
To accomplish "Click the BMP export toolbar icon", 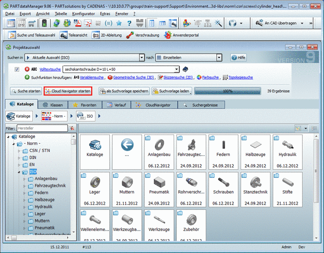I will (x=22, y=23).
